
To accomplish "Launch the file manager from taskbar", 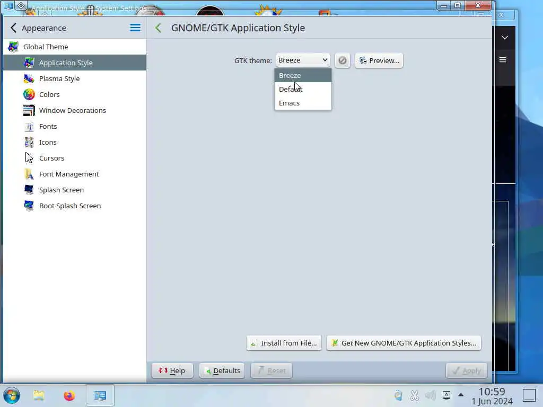I will click(39, 395).
